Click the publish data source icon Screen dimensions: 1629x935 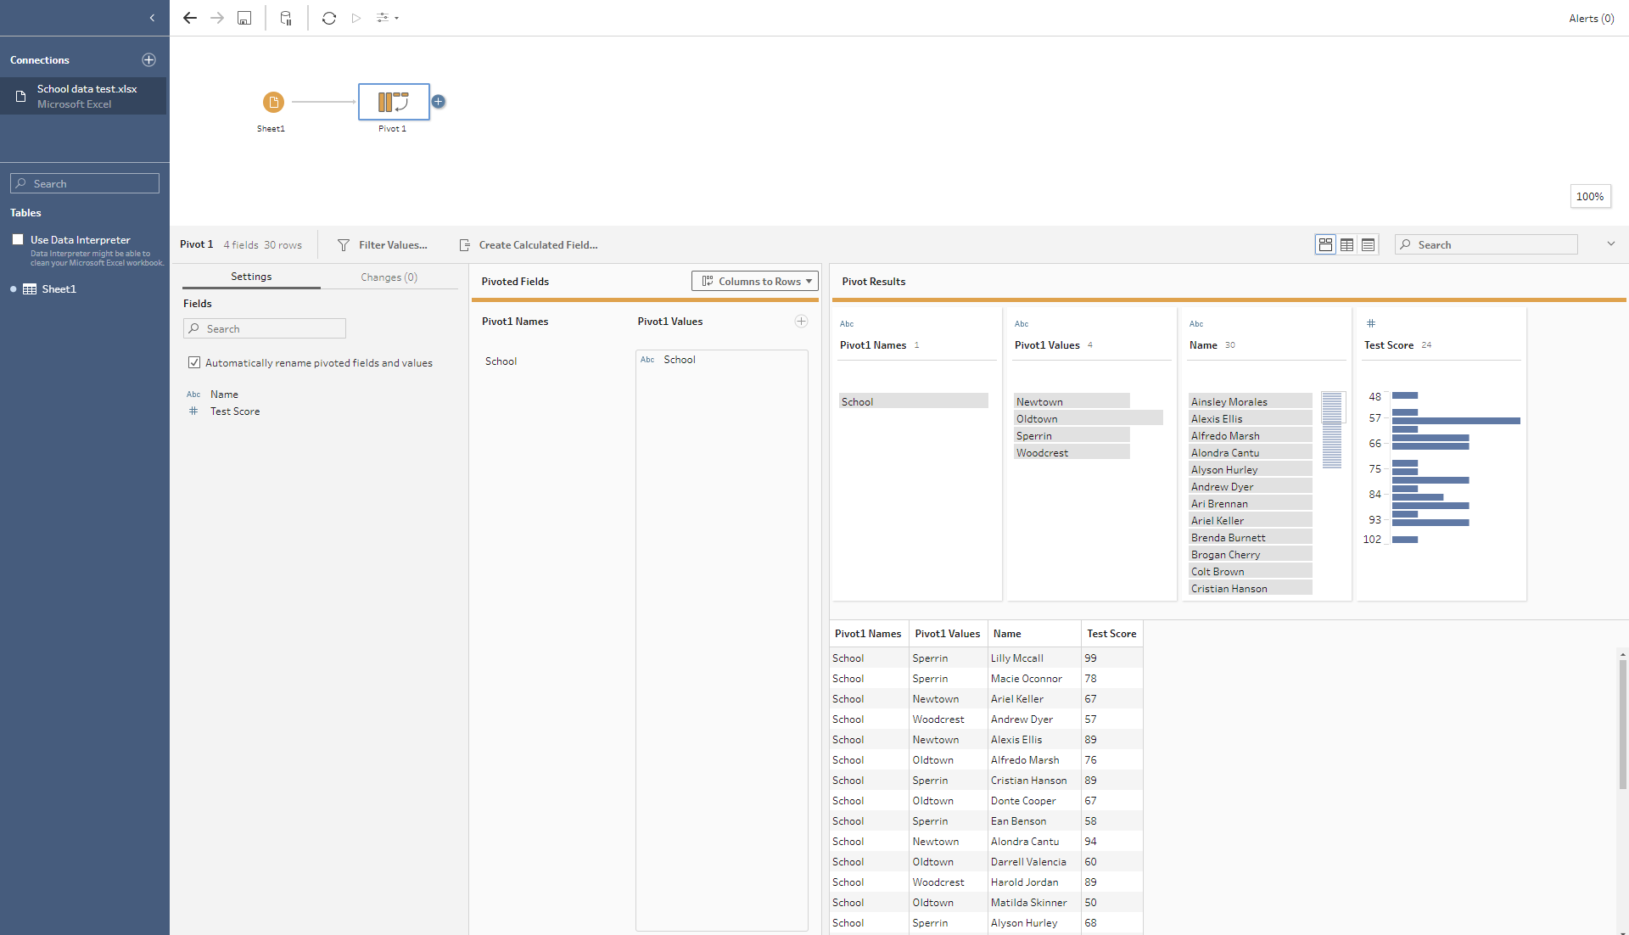tap(286, 18)
